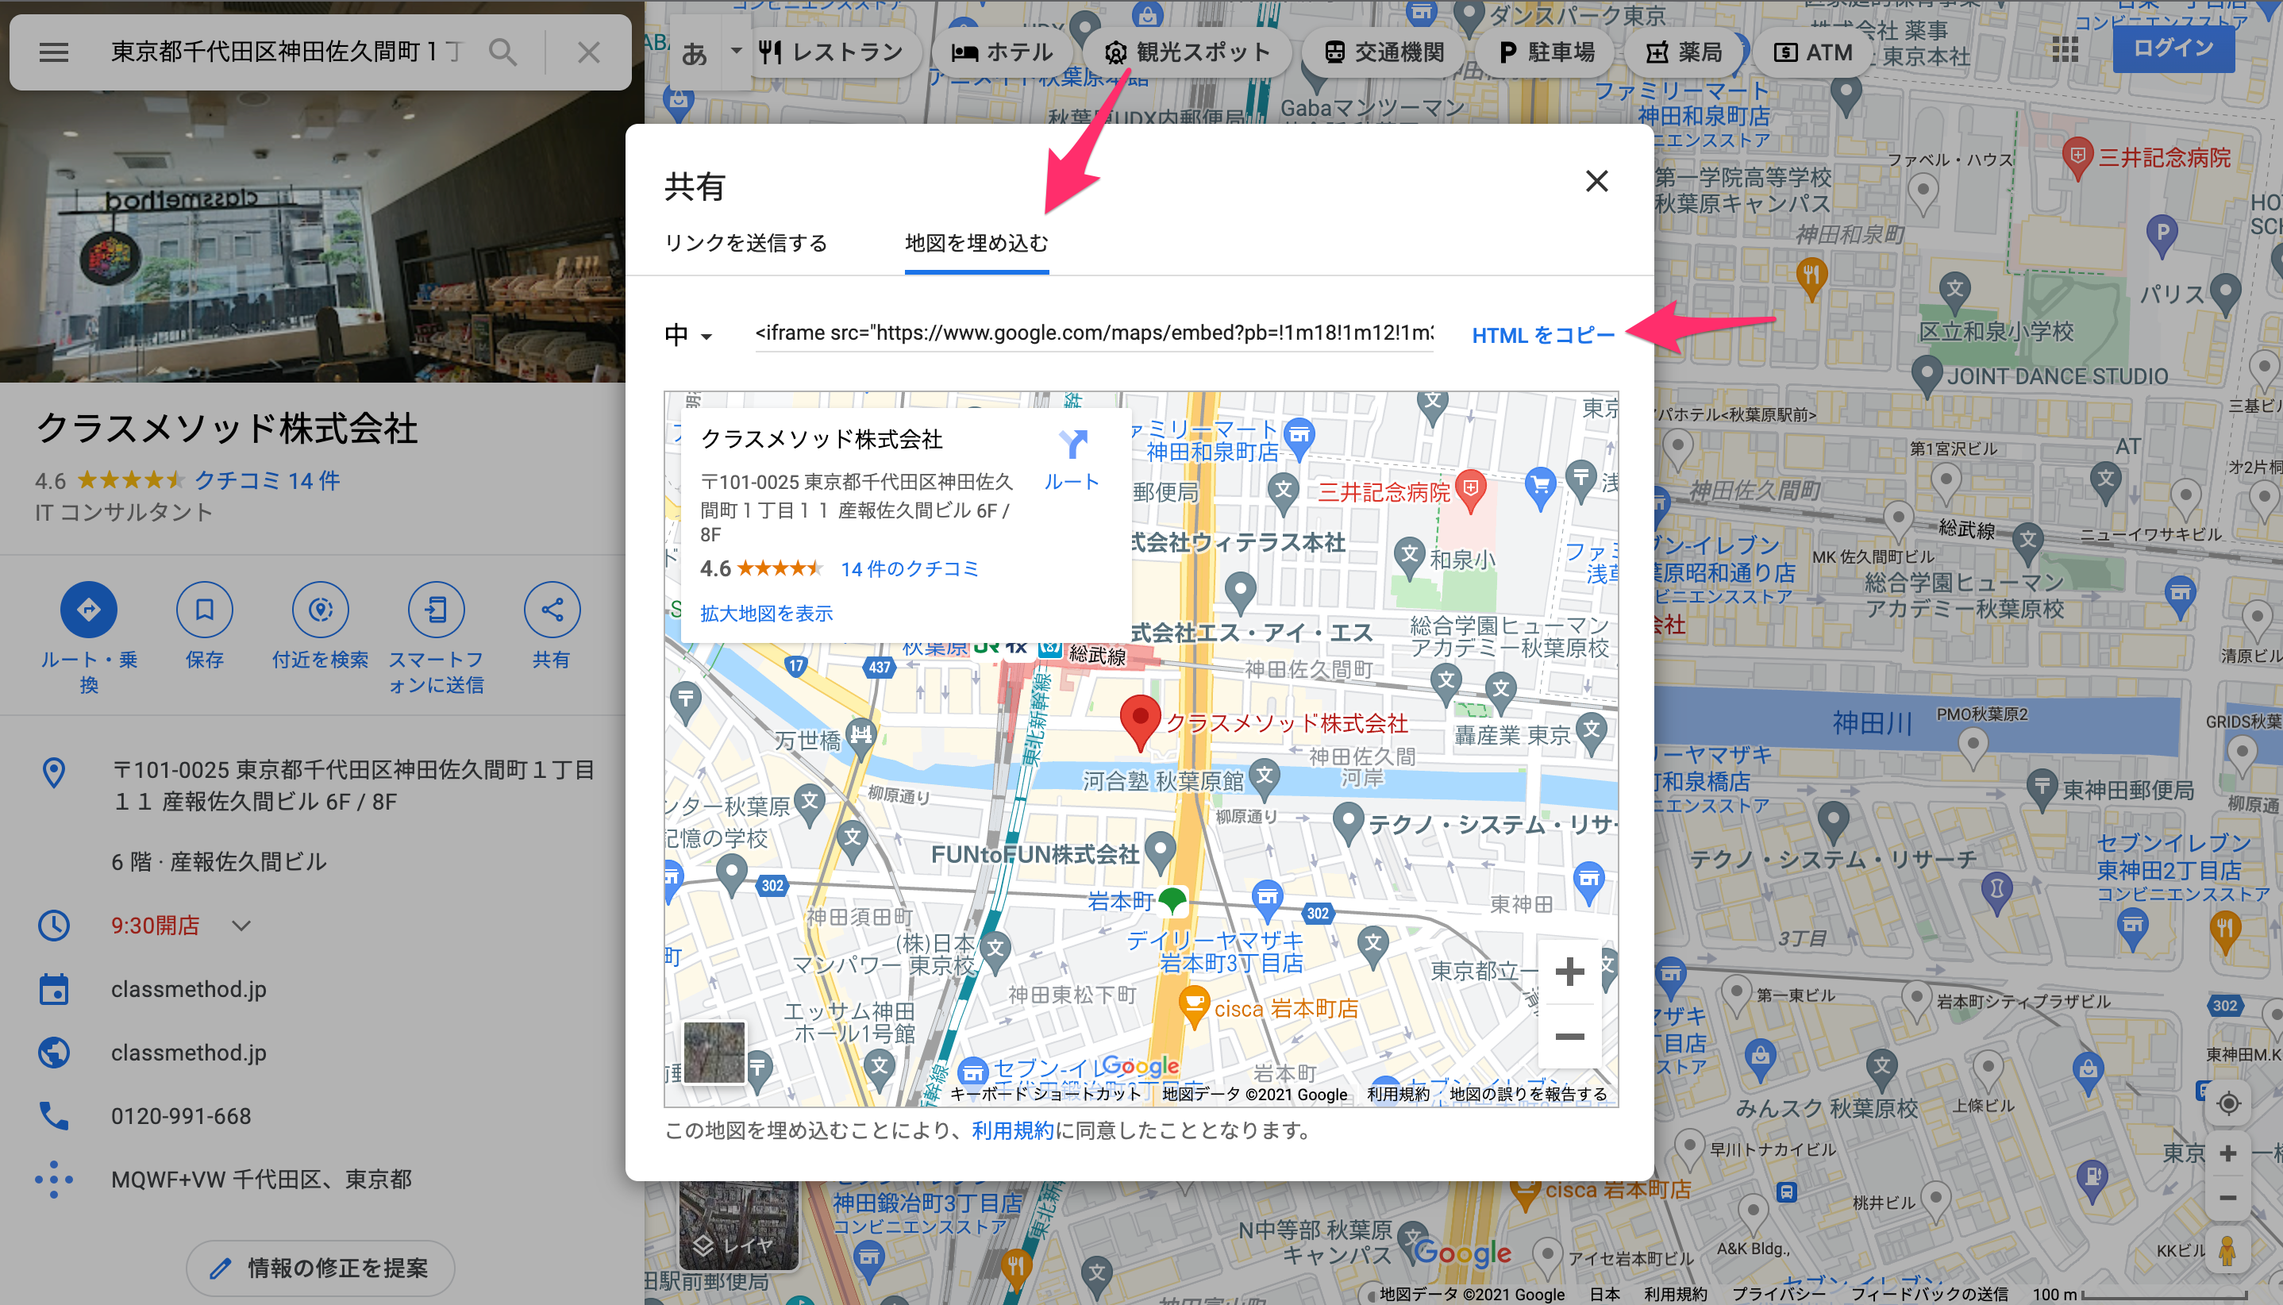The width and height of the screenshot is (2283, 1305).
Task: Click HTML をコピー link
Action: (x=1542, y=335)
